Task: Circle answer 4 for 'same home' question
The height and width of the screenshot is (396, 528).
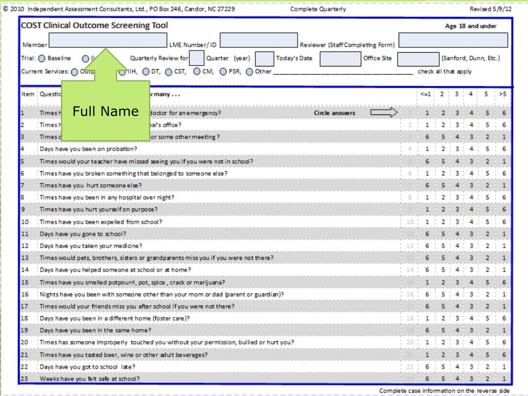Action: 457,331
